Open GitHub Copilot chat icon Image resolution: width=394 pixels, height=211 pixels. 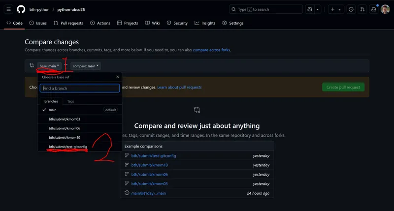click(x=310, y=9)
